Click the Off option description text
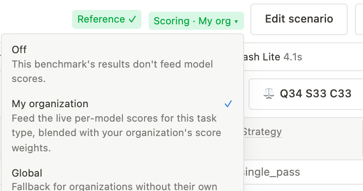Screen dimensions: 363x191 point(112,71)
